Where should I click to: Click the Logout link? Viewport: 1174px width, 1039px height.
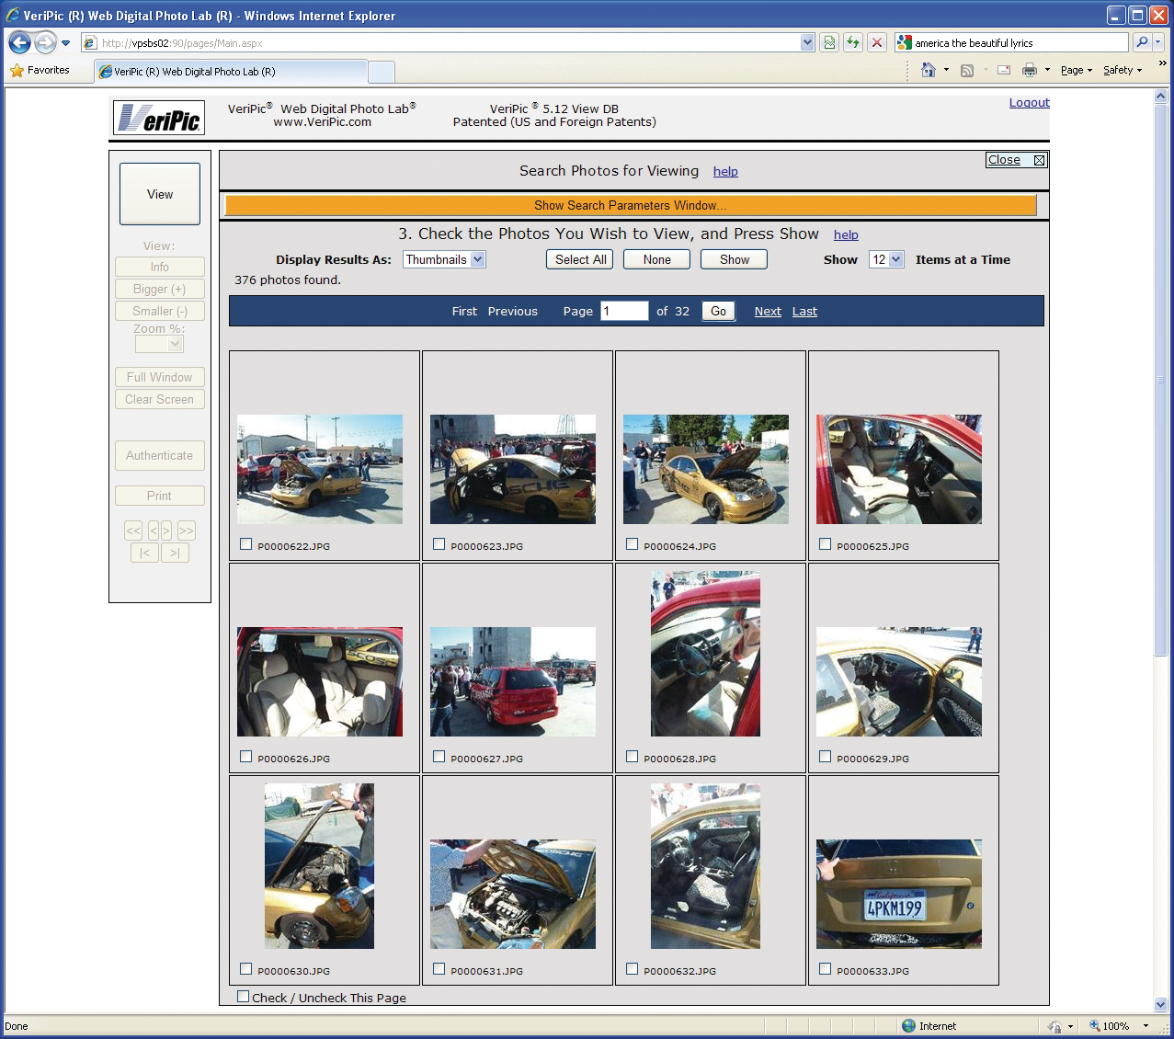1028,102
